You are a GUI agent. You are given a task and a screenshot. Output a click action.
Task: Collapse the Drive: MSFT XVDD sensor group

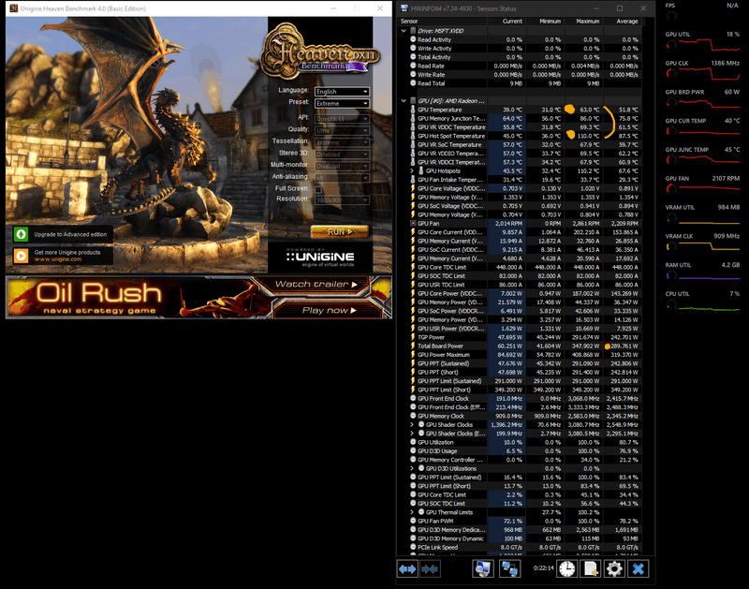404,31
